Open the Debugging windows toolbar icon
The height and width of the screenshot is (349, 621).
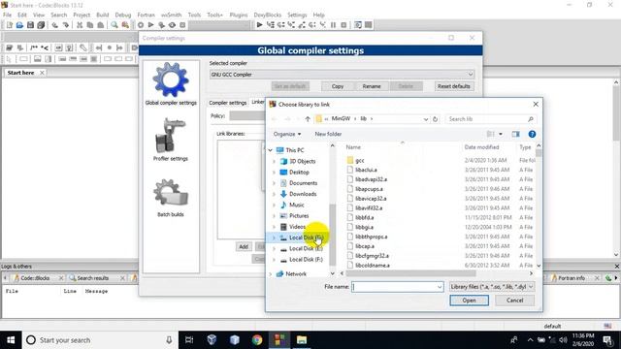[x=358, y=25]
